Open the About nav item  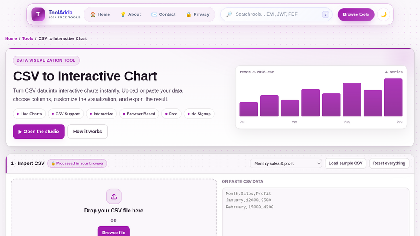pyautogui.click(x=131, y=14)
